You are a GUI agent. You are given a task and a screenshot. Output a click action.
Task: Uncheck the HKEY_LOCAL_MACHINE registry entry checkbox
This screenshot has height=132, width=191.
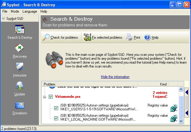click(x=56, y=118)
